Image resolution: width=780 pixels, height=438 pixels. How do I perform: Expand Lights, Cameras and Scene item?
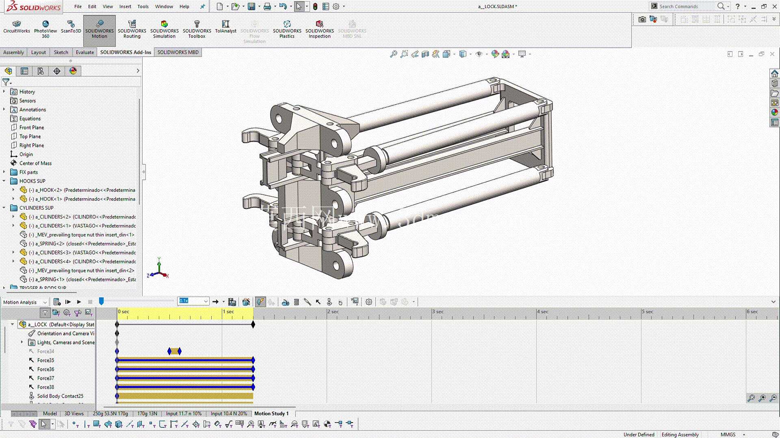click(22, 342)
